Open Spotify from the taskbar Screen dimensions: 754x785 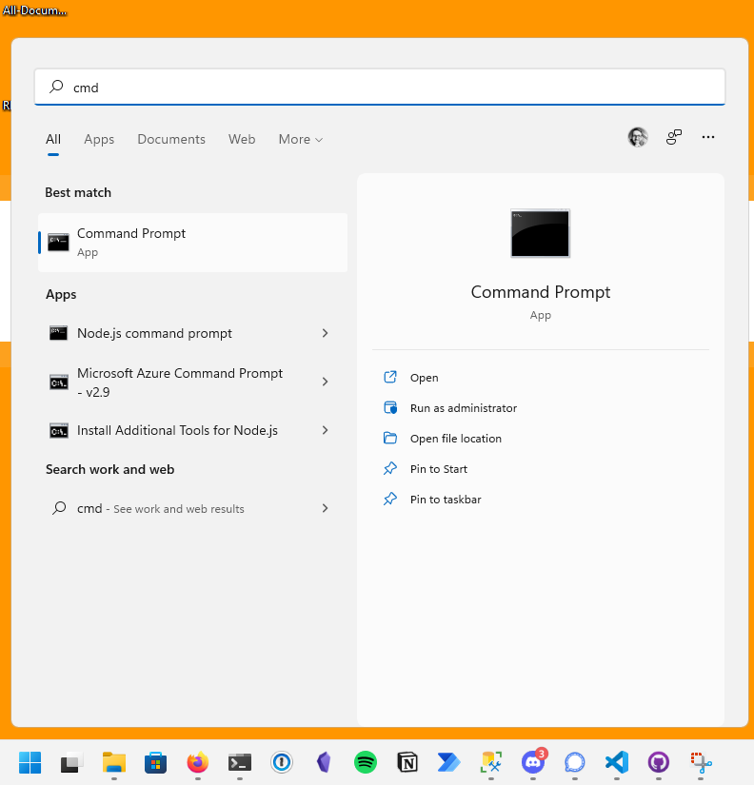(x=365, y=762)
